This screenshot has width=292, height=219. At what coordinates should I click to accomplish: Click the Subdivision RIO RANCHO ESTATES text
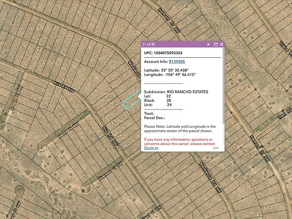tap(176, 92)
